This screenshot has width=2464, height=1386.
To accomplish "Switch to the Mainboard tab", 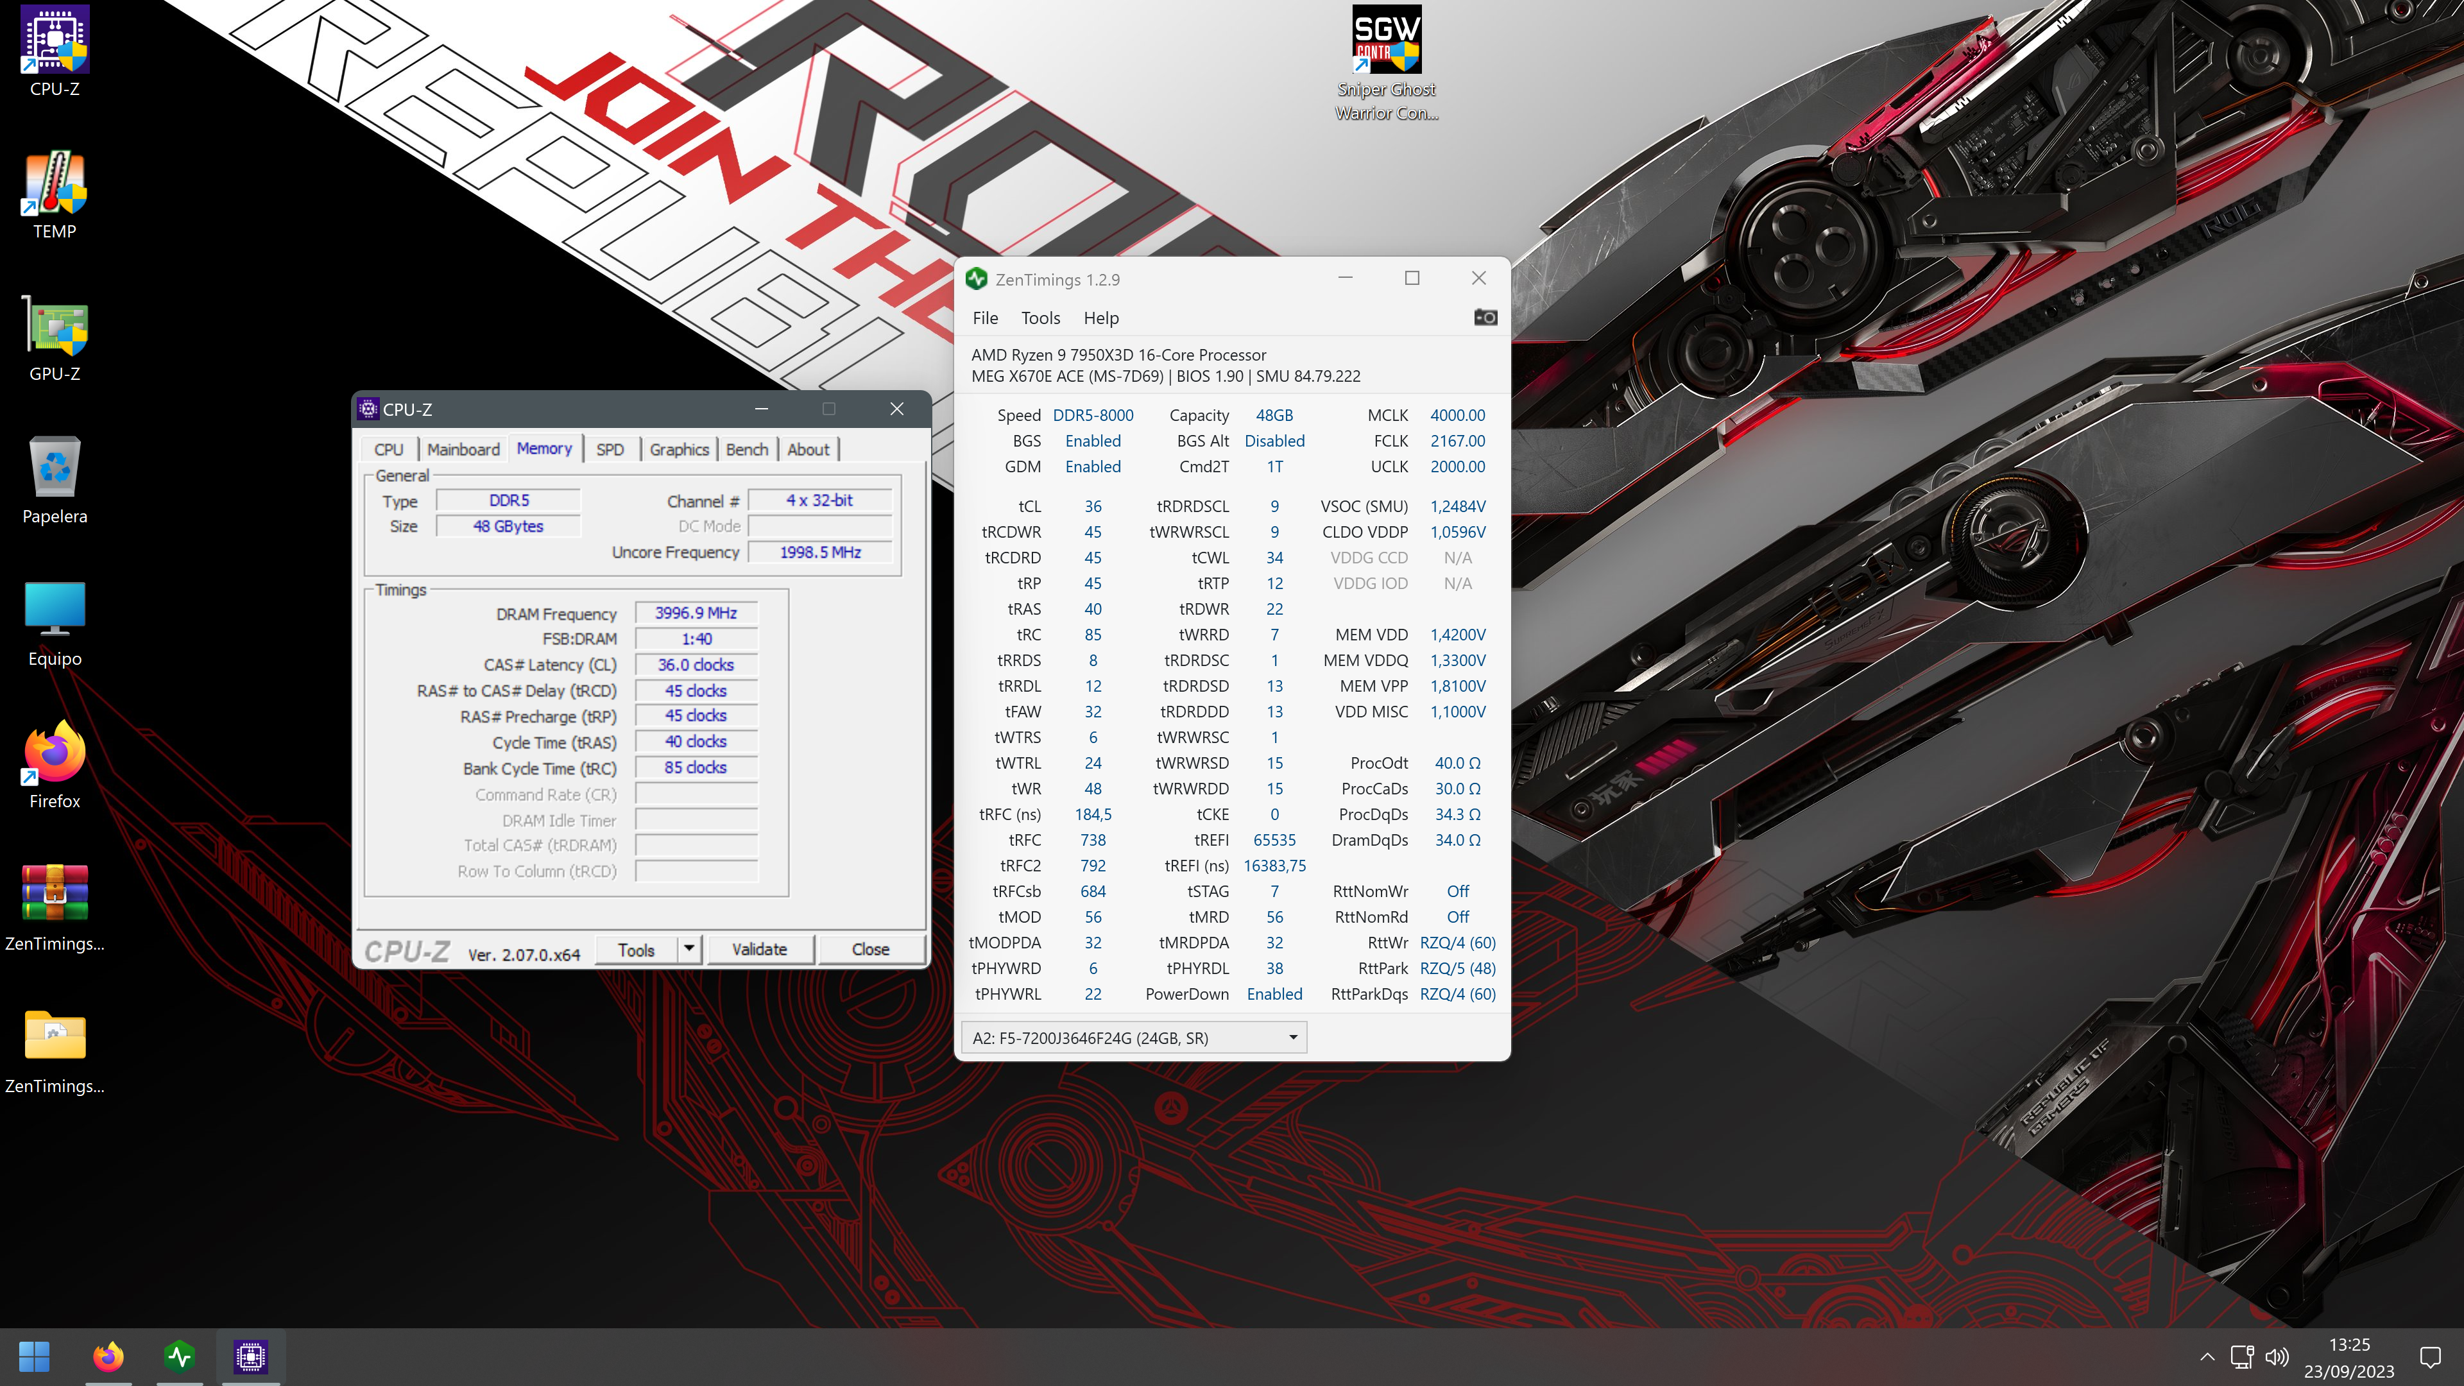I will [x=463, y=450].
